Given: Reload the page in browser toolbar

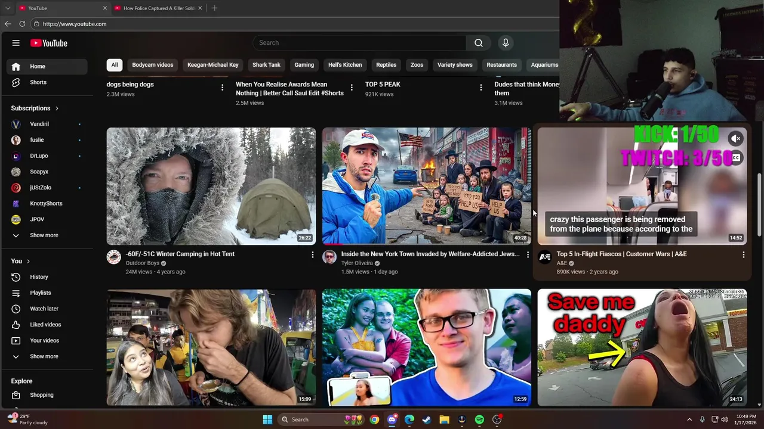Looking at the screenshot, I should (x=22, y=24).
